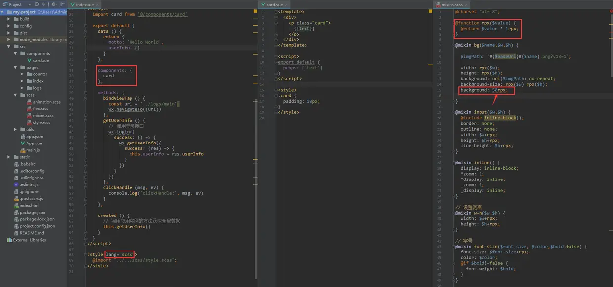This screenshot has height=287, width=613.
Task: Click the hide Project panel icon
Action: pos(62,4)
